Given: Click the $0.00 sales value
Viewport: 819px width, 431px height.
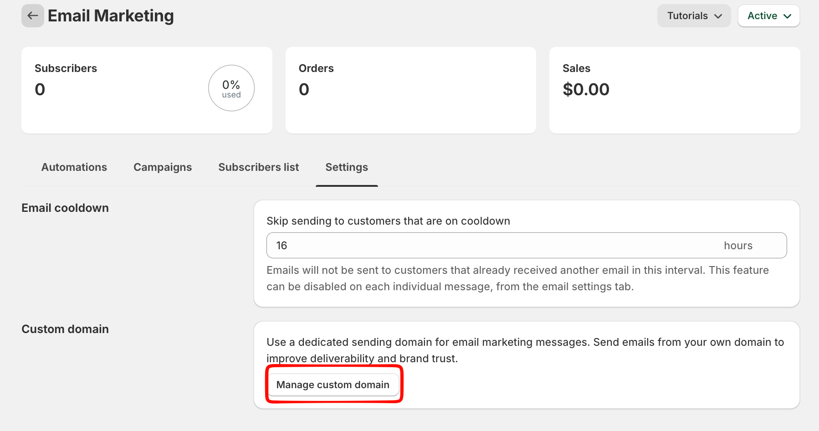Looking at the screenshot, I should [586, 89].
